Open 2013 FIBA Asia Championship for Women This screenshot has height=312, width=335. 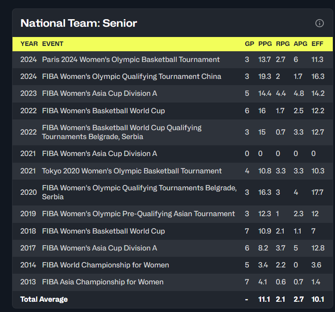coord(103,282)
